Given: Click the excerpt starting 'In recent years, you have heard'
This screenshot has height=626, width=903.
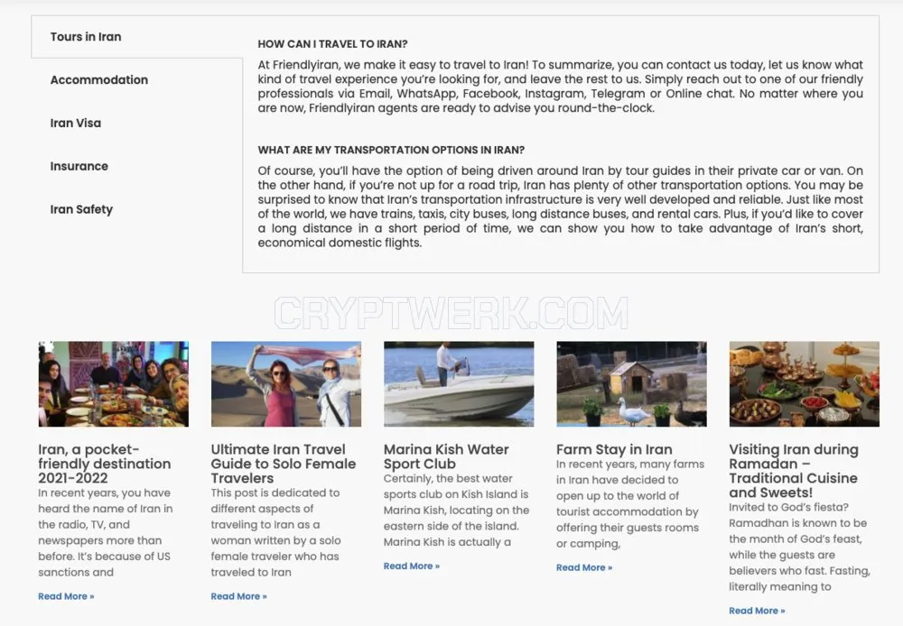Looking at the screenshot, I should coord(106,533).
